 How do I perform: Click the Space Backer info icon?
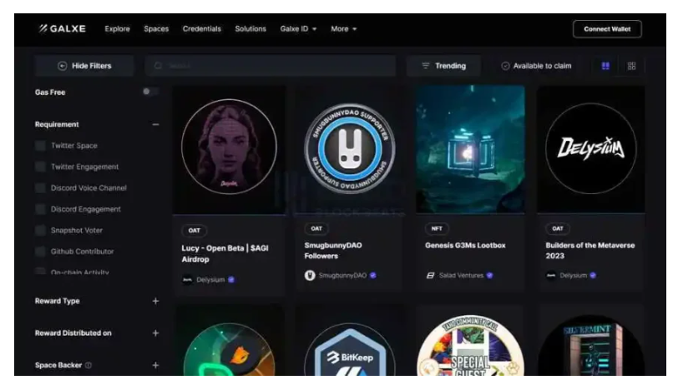89,365
